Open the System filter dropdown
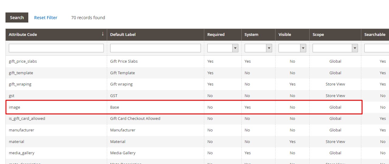The width and height of the screenshot is (389, 164). (x=258, y=48)
